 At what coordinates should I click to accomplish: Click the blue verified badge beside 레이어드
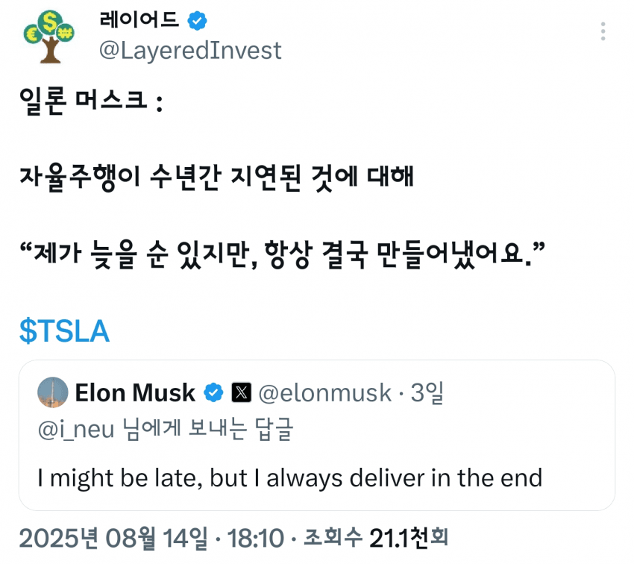click(x=197, y=19)
